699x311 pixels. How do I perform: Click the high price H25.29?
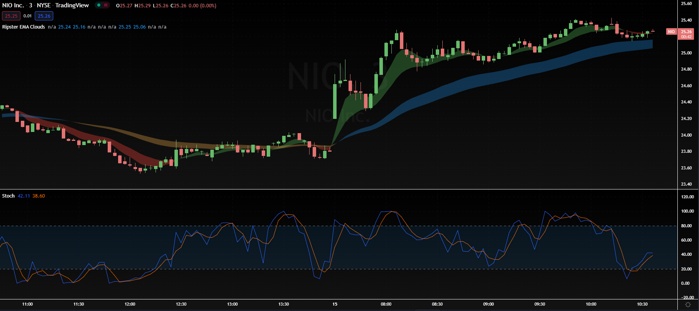pos(142,6)
